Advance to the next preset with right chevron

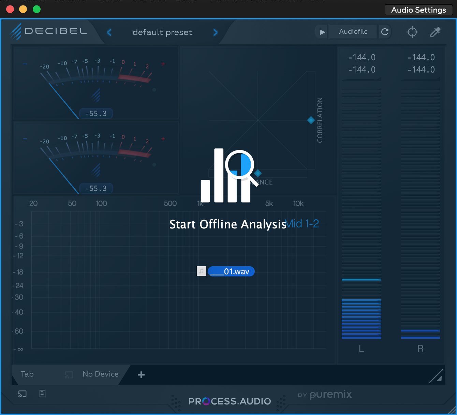[215, 32]
